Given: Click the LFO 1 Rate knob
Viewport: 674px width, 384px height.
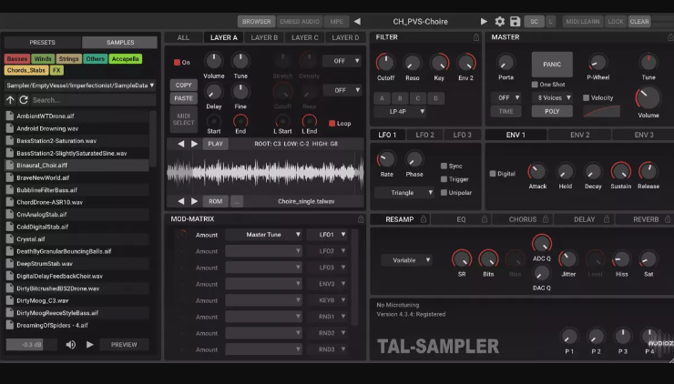Looking at the screenshot, I should [x=386, y=159].
